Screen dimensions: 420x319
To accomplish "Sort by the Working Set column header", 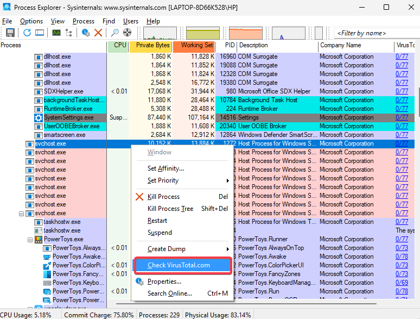I will (194, 46).
